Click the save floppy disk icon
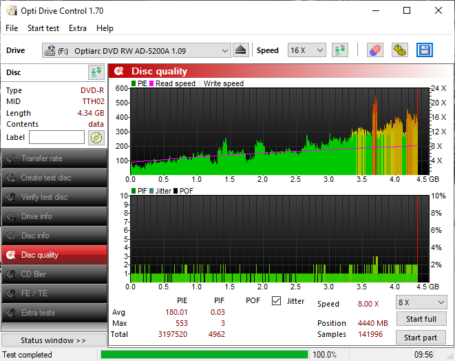 tap(425, 50)
